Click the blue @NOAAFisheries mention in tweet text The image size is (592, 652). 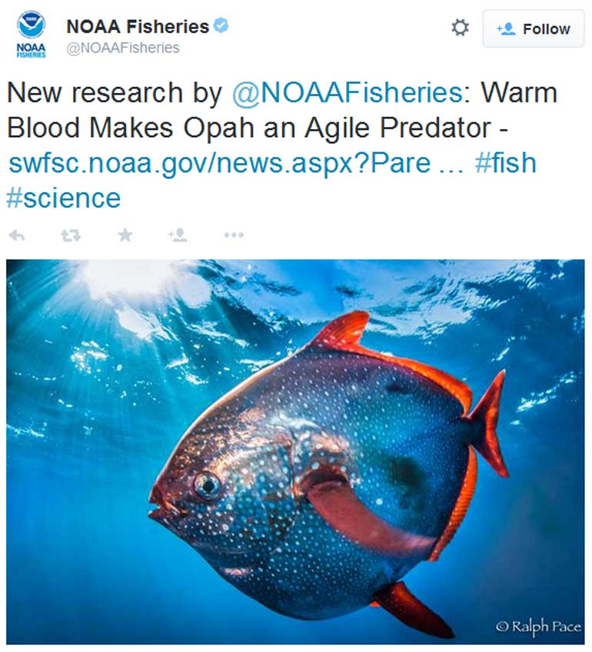pyautogui.click(x=348, y=93)
